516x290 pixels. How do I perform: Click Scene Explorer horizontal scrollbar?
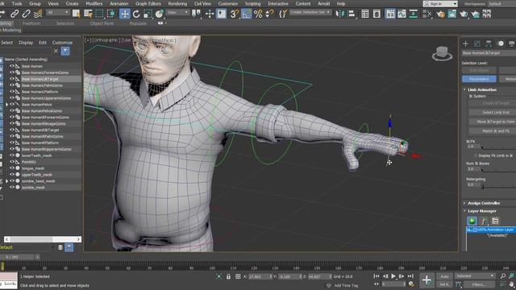[x=43, y=239]
